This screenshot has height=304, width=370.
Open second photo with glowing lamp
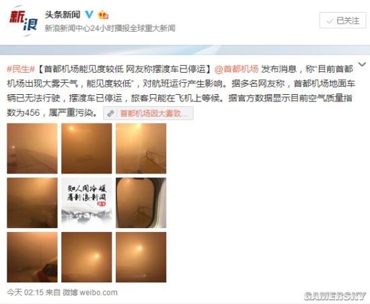(87, 149)
